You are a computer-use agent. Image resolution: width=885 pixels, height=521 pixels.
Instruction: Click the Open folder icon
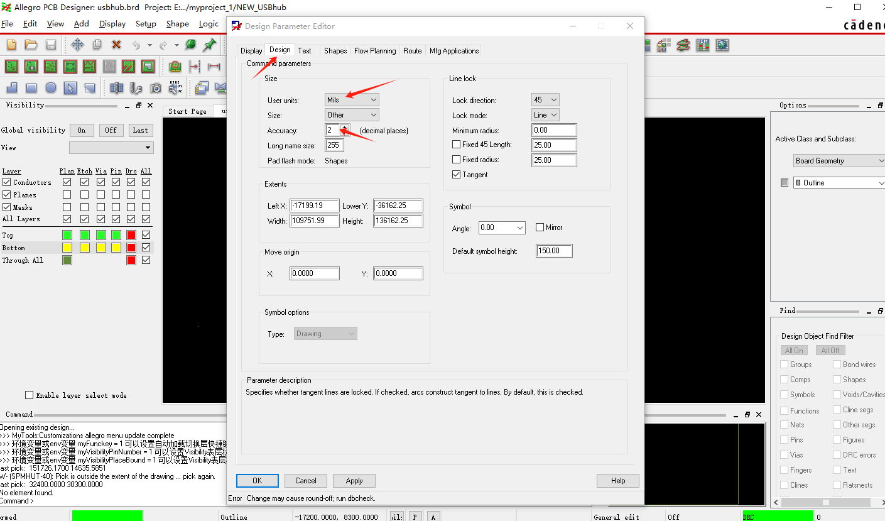[31, 45]
